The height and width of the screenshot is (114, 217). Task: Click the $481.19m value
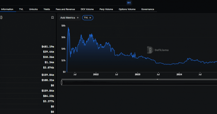(x=48, y=47)
